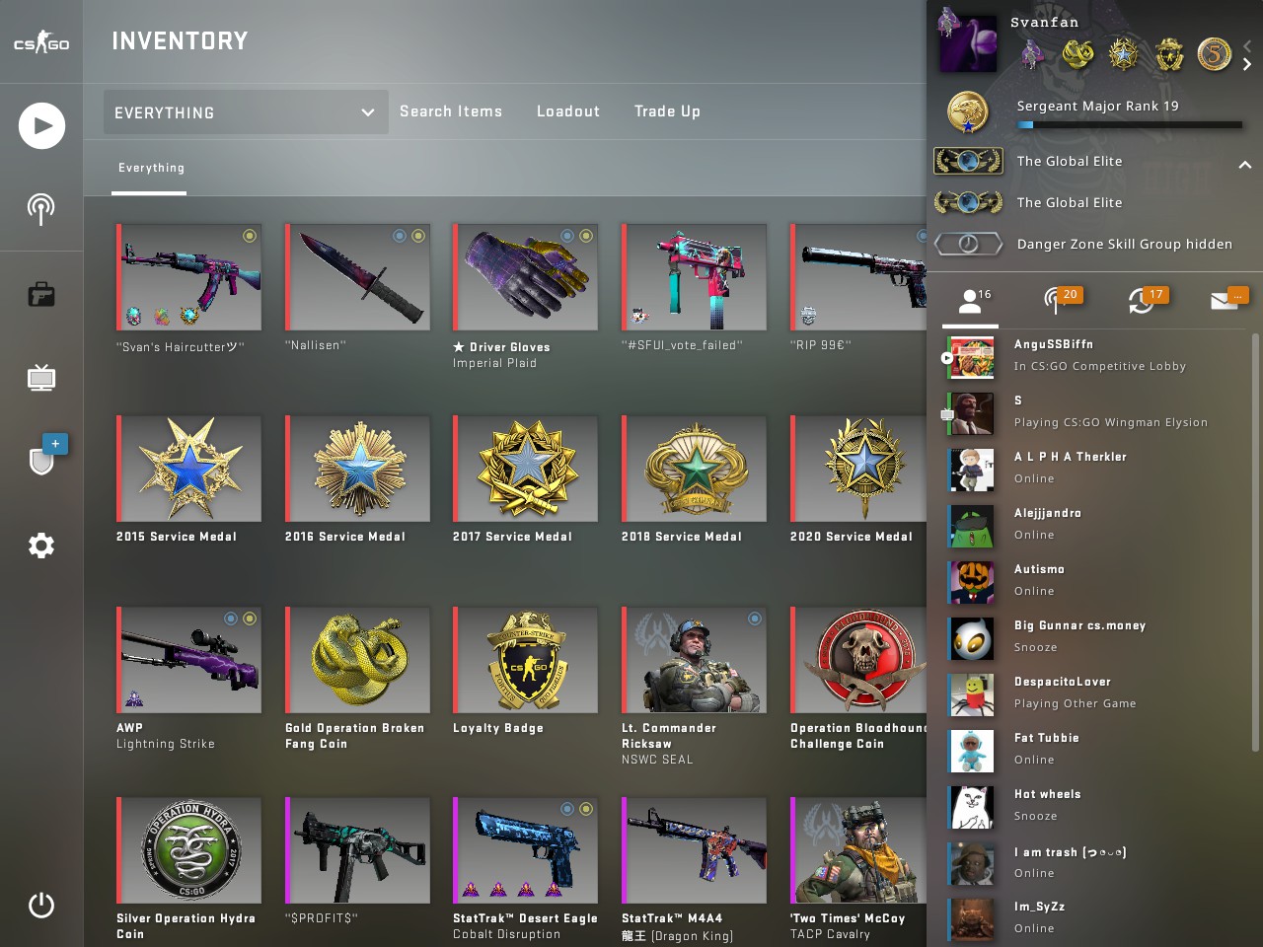Click the power quit icon

pyautogui.click(x=41, y=905)
